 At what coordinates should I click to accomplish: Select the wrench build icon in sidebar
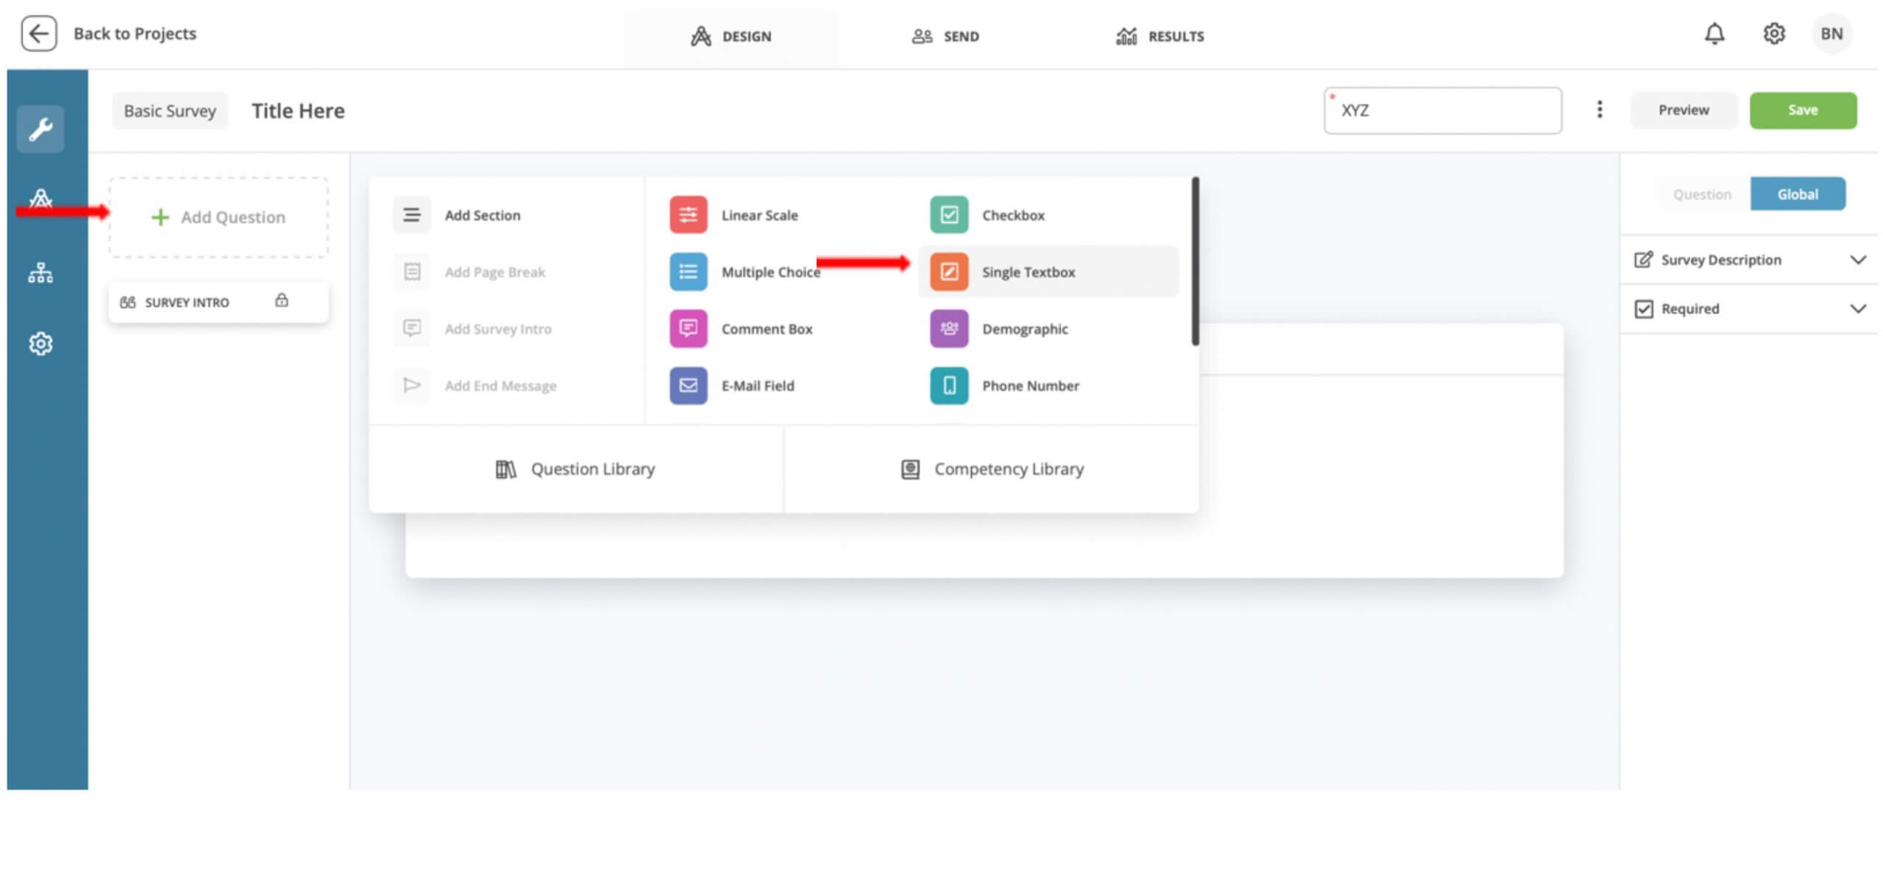click(x=40, y=129)
